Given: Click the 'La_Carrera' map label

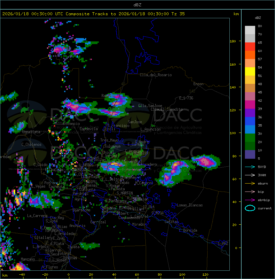Looking at the screenshot, I should tap(37, 216).
